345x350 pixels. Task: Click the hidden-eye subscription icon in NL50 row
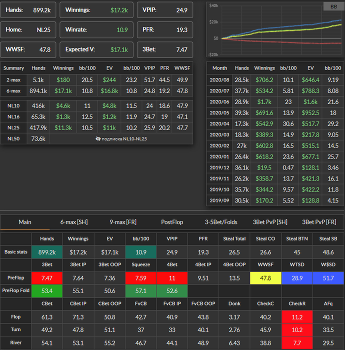(x=98, y=138)
